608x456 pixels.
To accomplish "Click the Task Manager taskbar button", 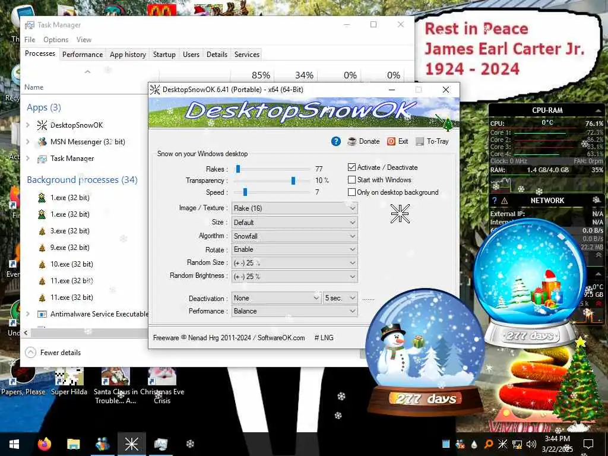I will tap(160, 444).
